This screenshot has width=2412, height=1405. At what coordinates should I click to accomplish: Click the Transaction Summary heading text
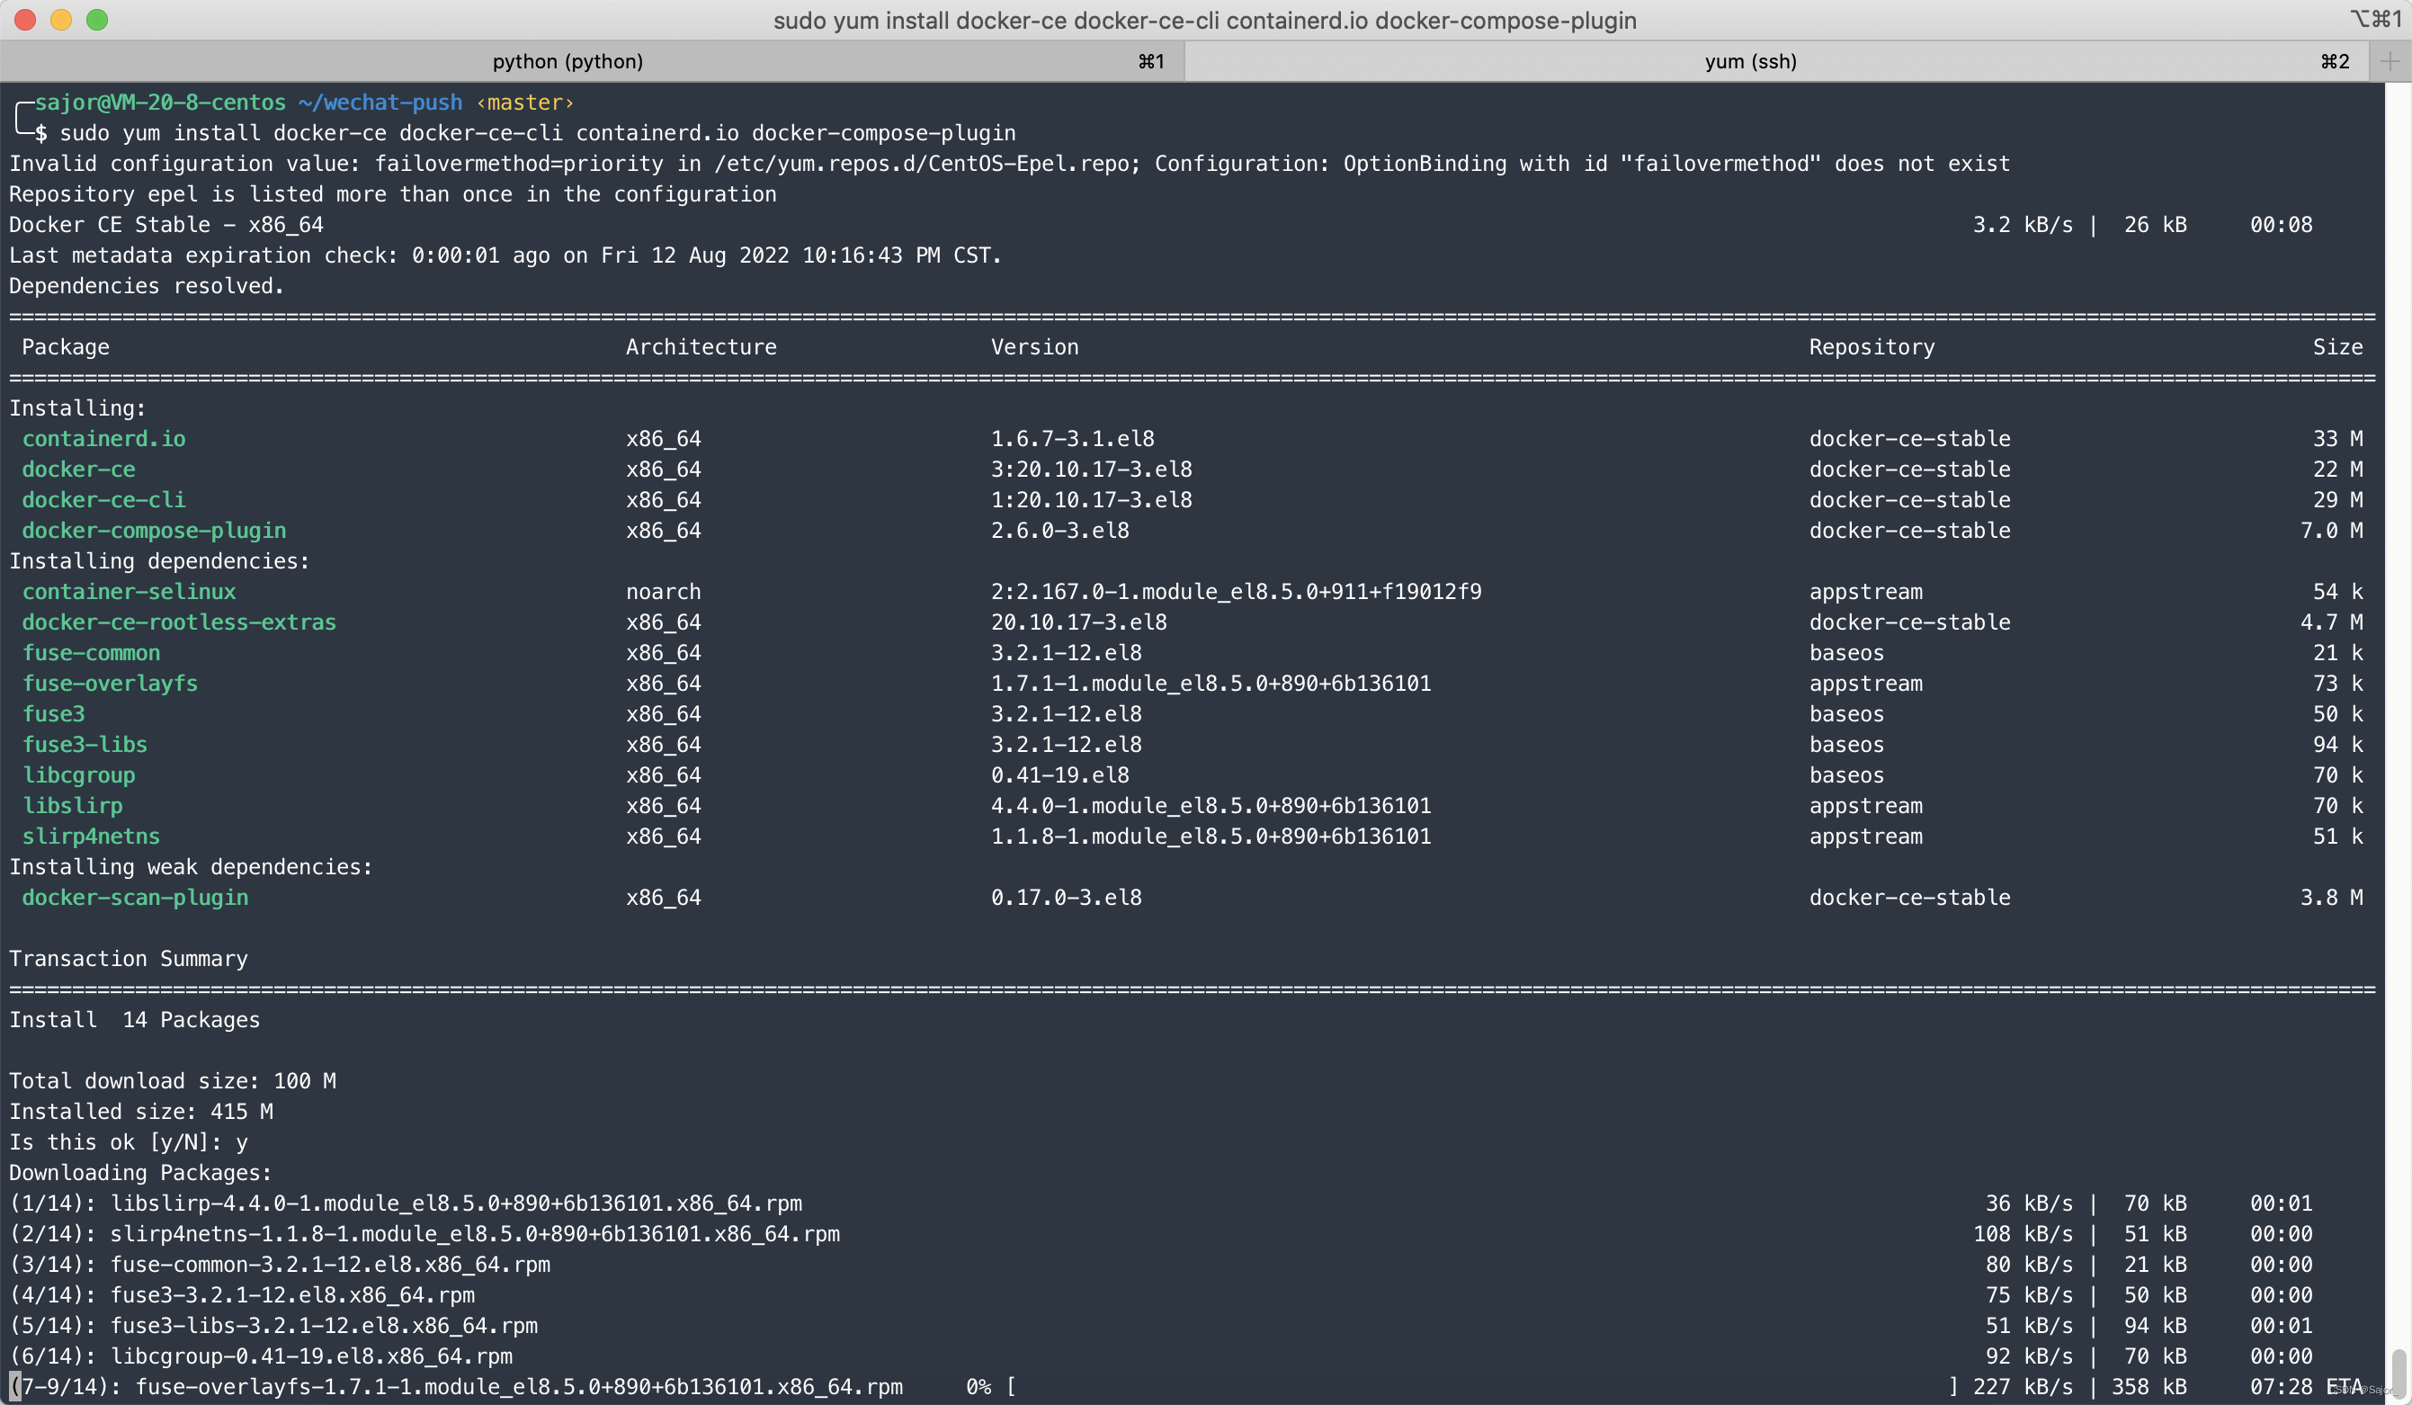129,959
